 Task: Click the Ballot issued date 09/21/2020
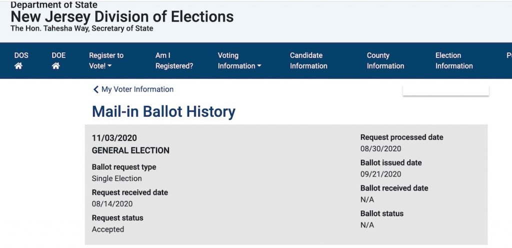click(380, 174)
